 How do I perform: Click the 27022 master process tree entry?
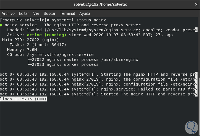tap(85, 59)
